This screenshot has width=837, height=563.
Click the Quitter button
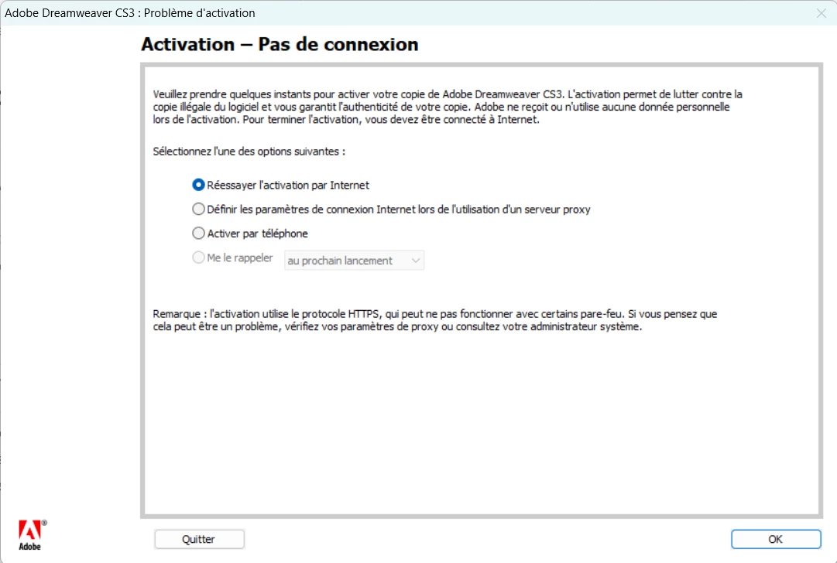pos(199,539)
